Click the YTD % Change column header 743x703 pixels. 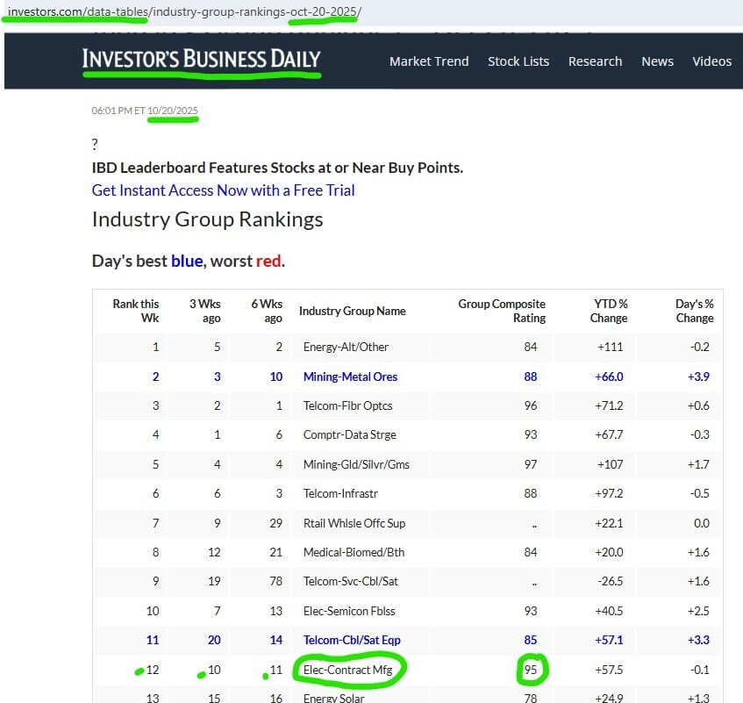tap(609, 311)
